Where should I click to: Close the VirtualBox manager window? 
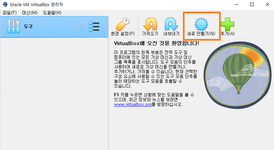coord(268,4)
